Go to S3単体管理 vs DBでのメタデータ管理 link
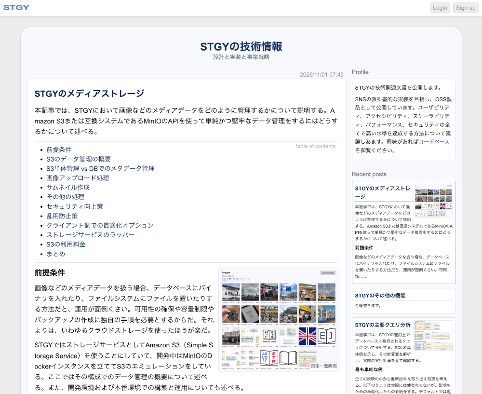The image size is (482, 394). pos(100,168)
